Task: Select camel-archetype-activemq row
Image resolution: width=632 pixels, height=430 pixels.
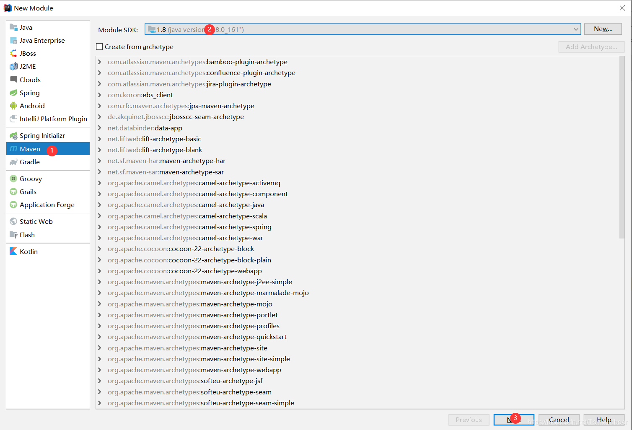Action: 357,183
